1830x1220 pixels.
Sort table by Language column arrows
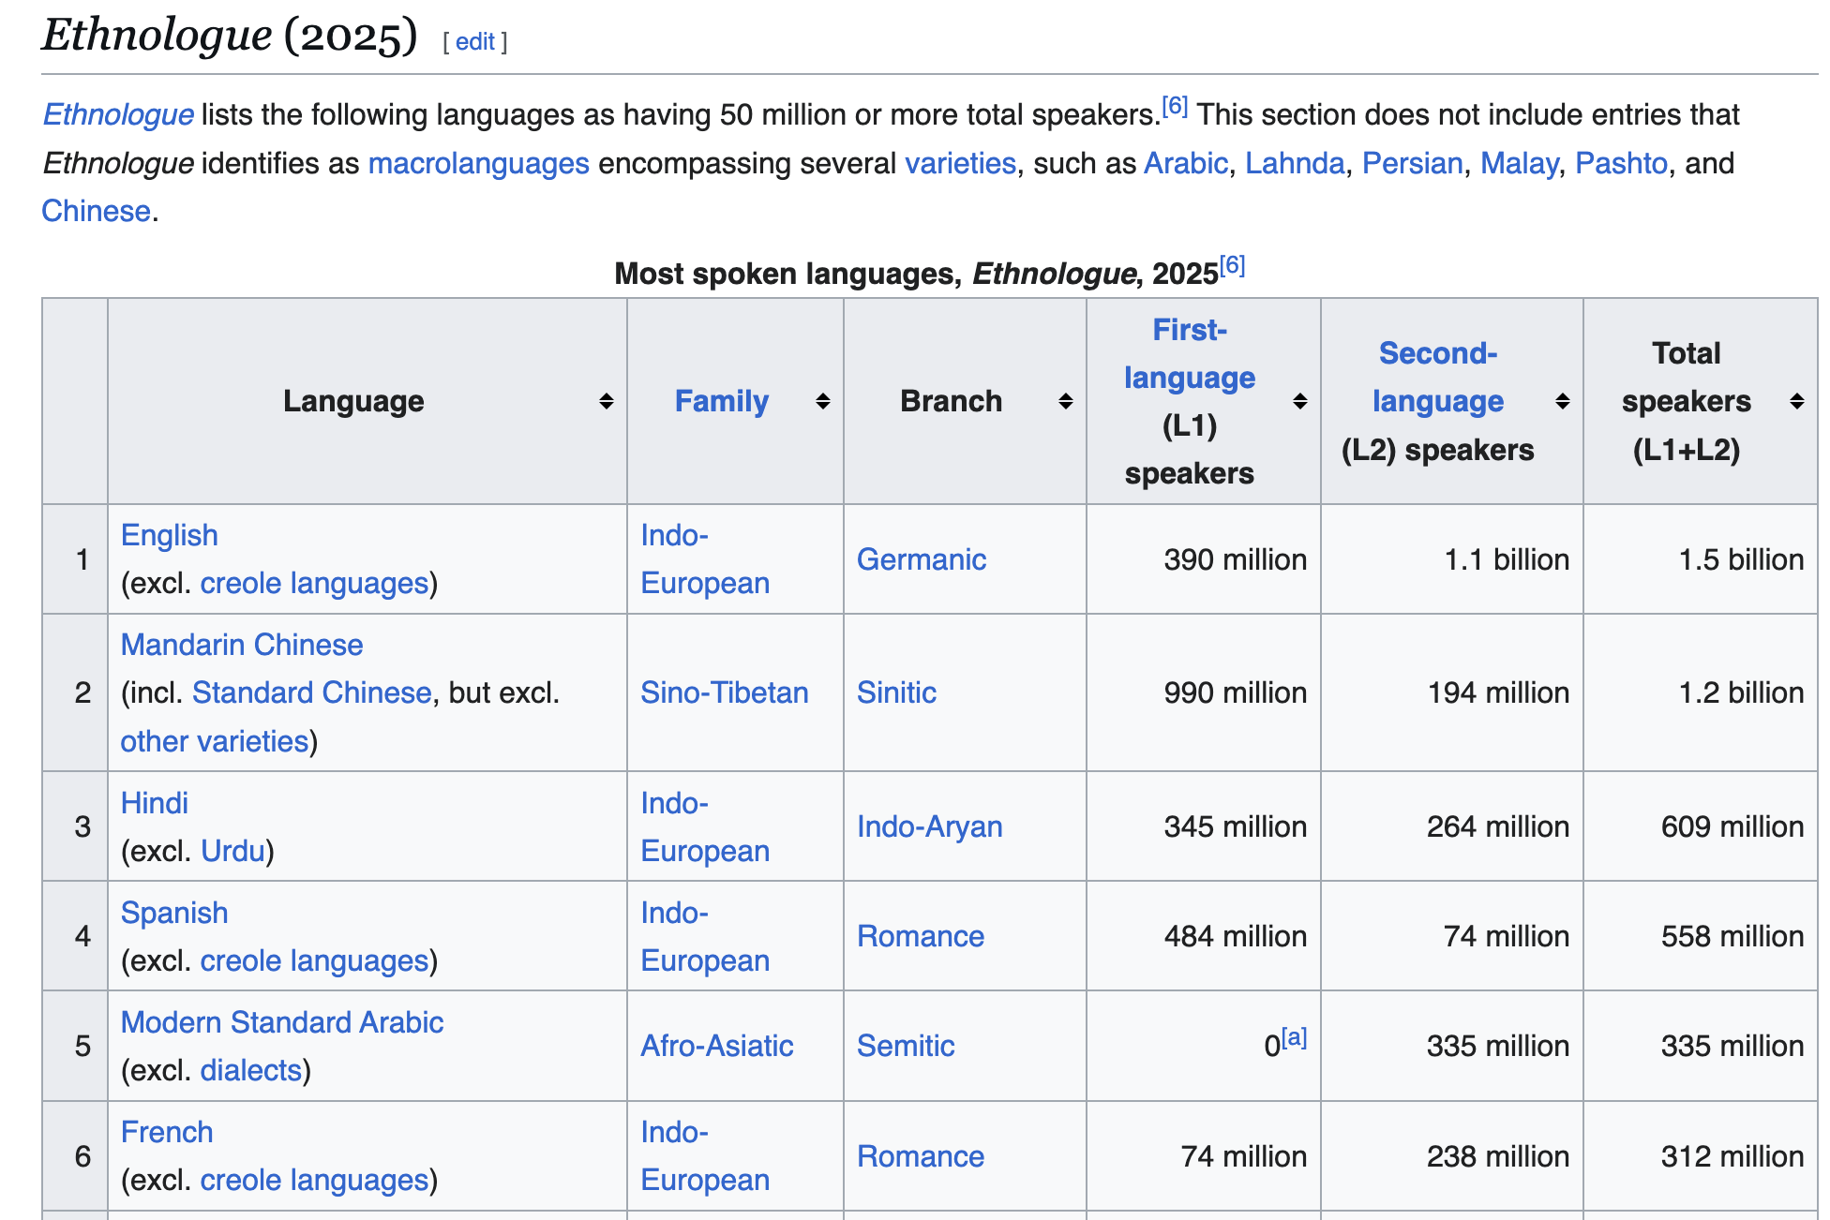607,401
